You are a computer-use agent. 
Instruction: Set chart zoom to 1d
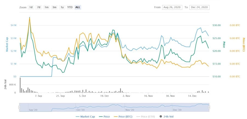(x=31, y=7)
